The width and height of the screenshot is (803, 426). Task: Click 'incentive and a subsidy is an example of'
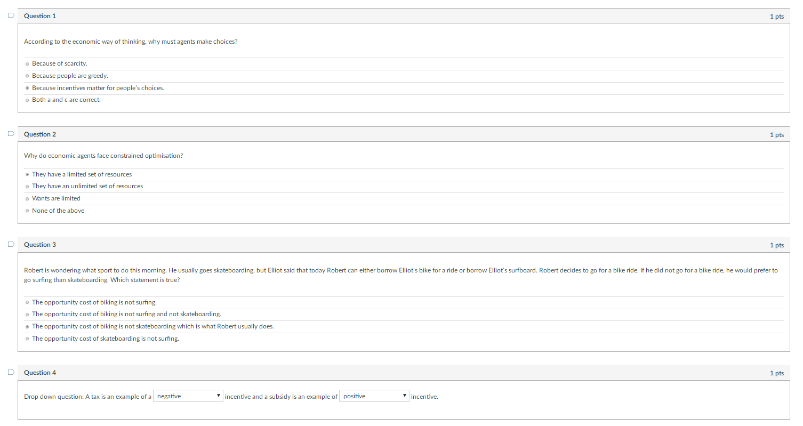point(281,397)
